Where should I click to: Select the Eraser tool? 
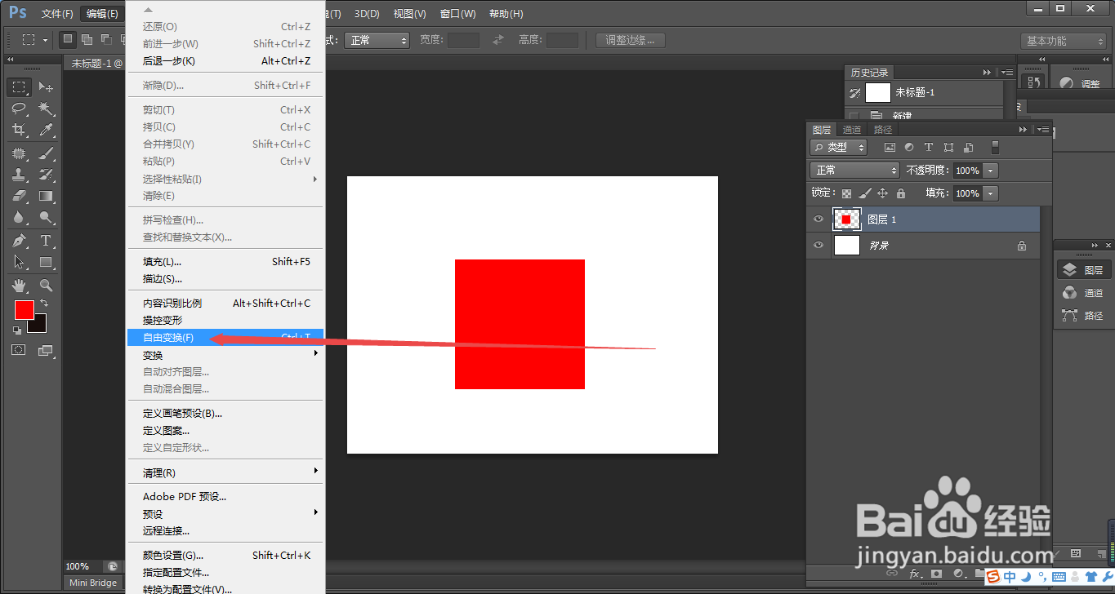(20, 196)
